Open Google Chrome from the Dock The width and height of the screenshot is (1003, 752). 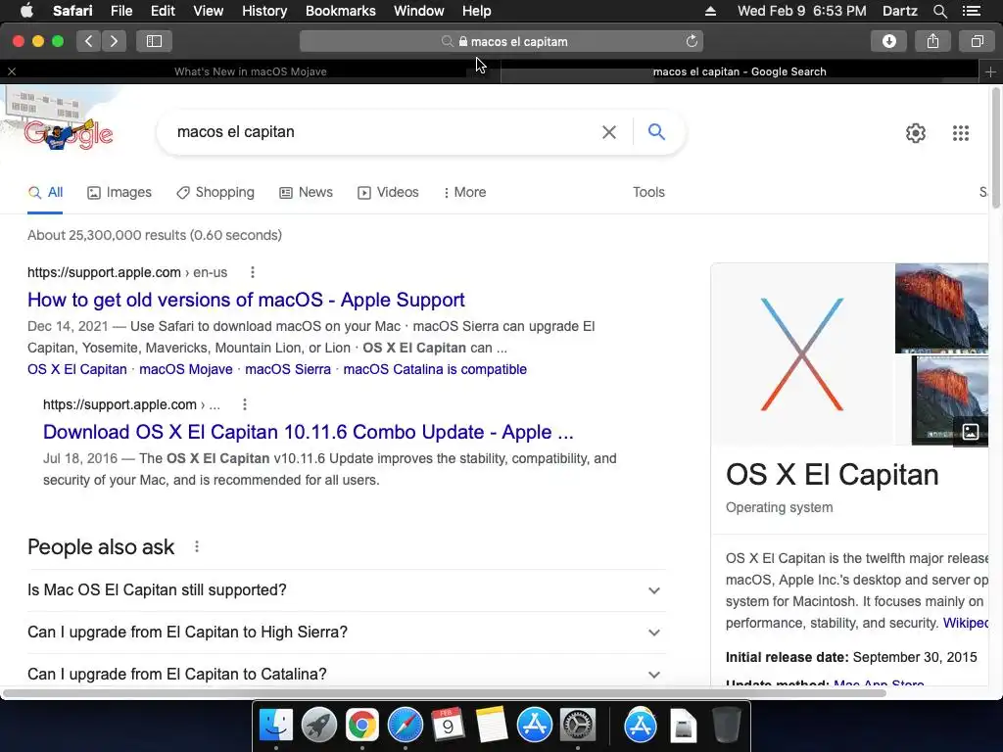(362, 725)
